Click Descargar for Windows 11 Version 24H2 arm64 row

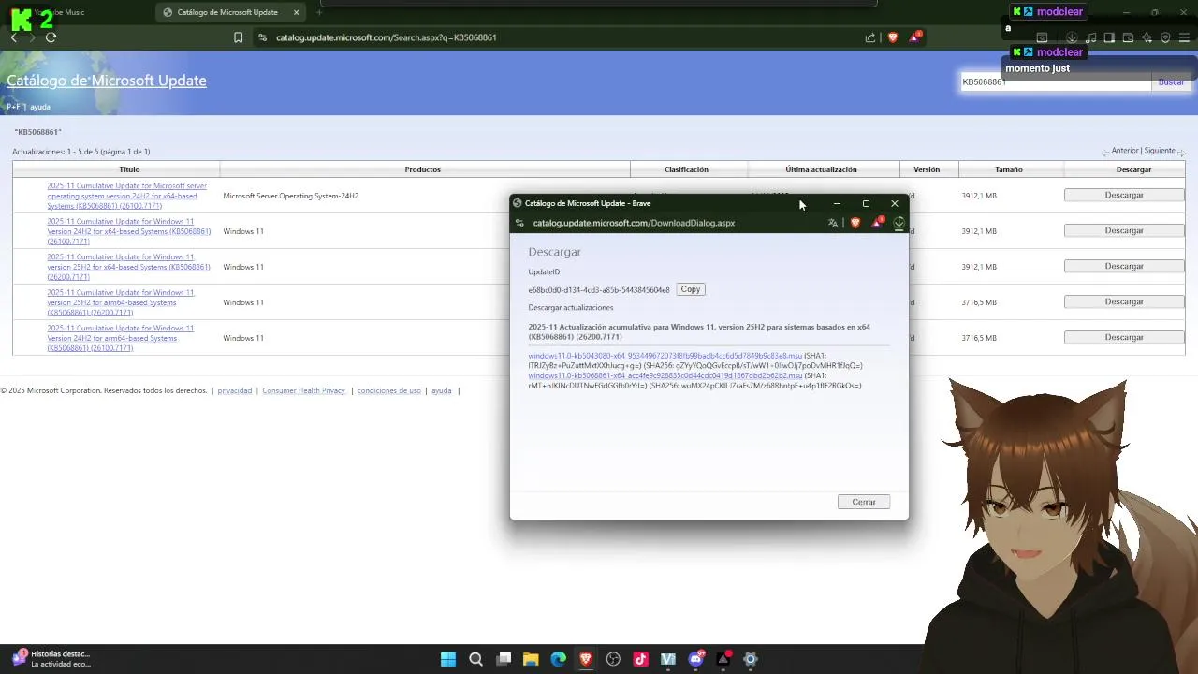coord(1124,337)
